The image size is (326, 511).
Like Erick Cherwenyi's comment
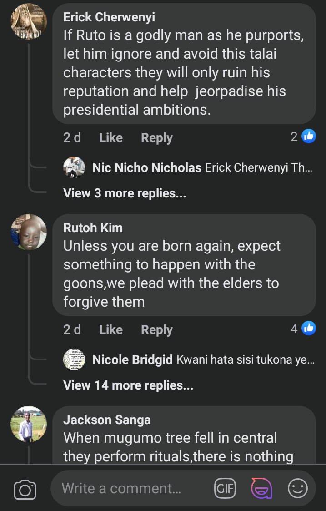tap(111, 137)
